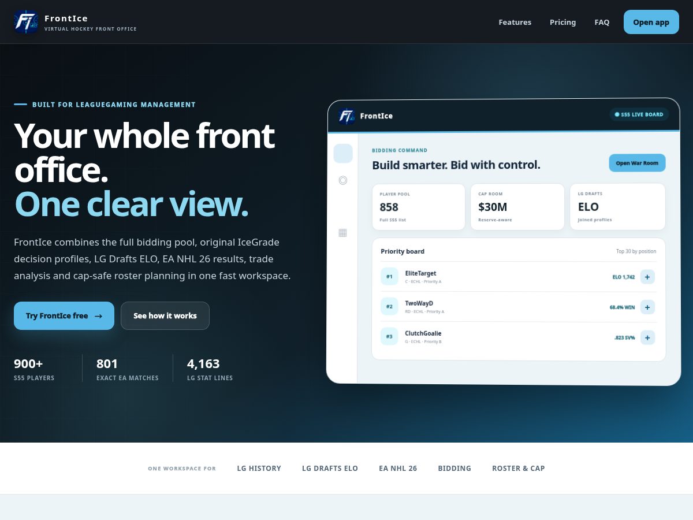This screenshot has height=520, width=693.
Task: Click the 68.4% WIN value
Action: pyautogui.click(x=622, y=307)
